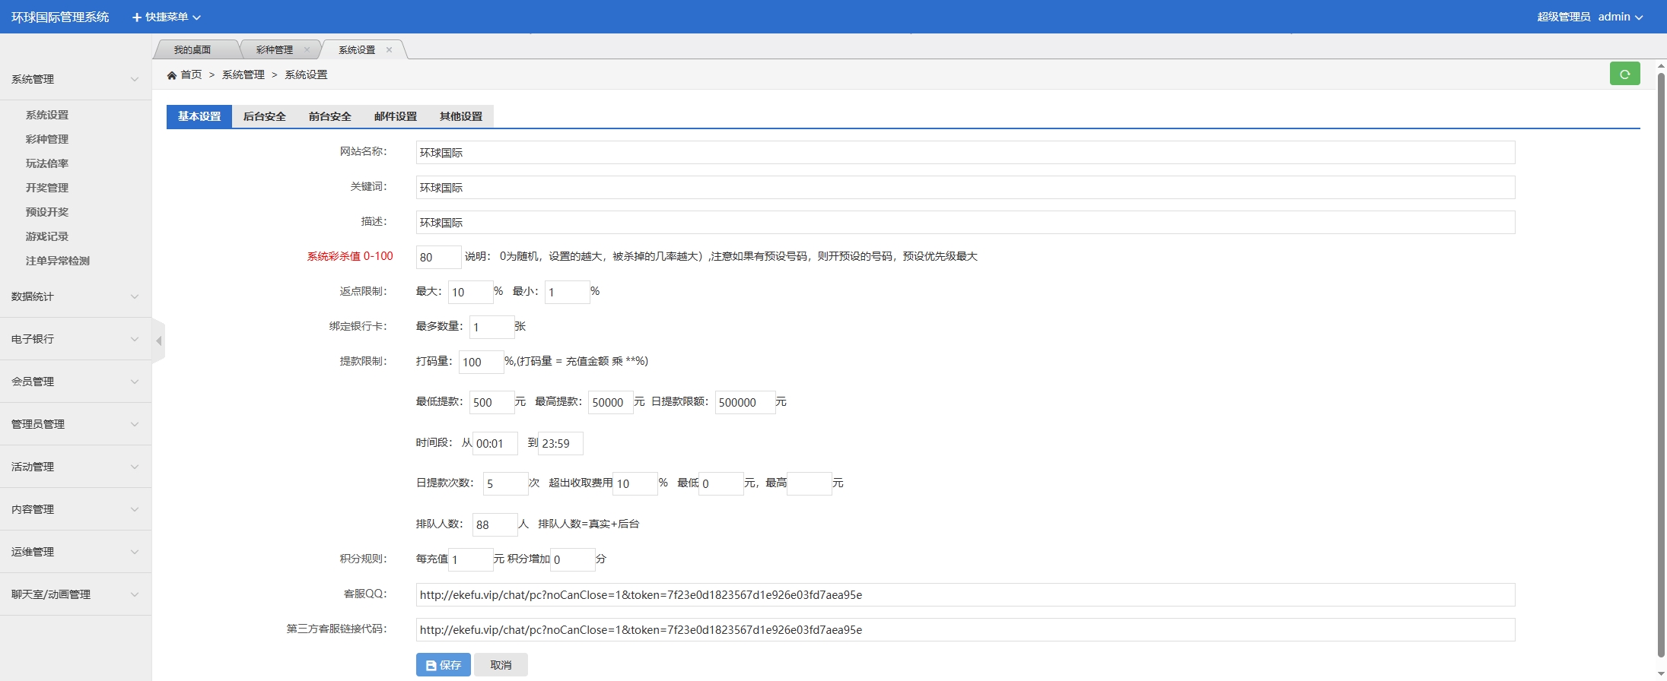Expand the 数据统计 sidebar section
The width and height of the screenshot is (1667, 681).
[75, 296]
